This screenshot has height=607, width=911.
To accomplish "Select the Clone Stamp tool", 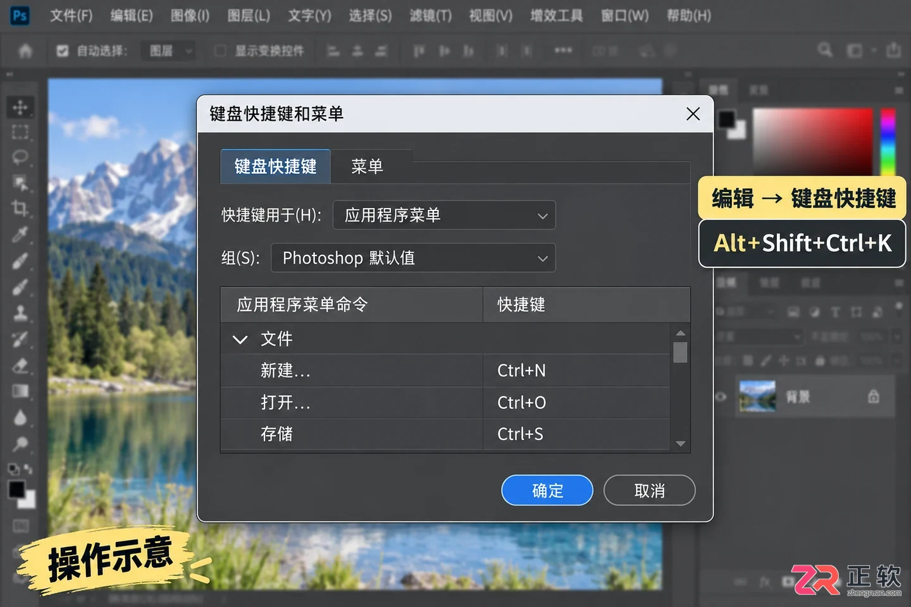I will 20,312.
